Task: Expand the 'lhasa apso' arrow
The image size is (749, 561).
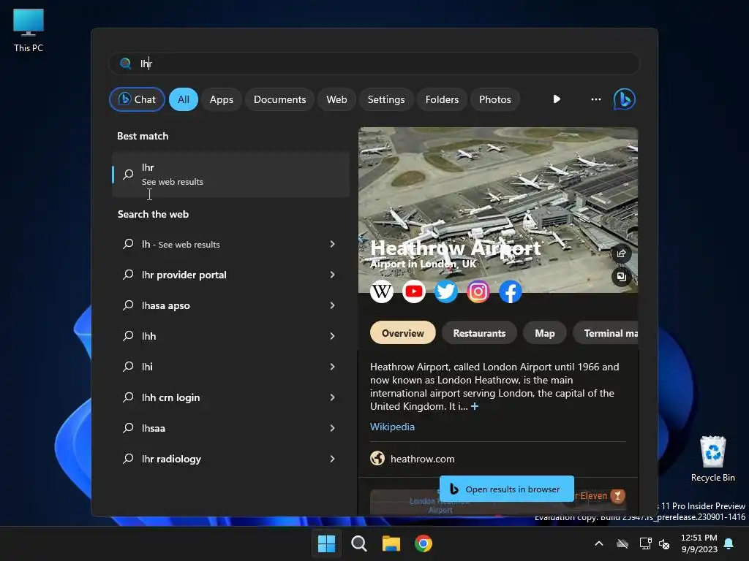Action: pyautogui.click(x=333, y=305)
